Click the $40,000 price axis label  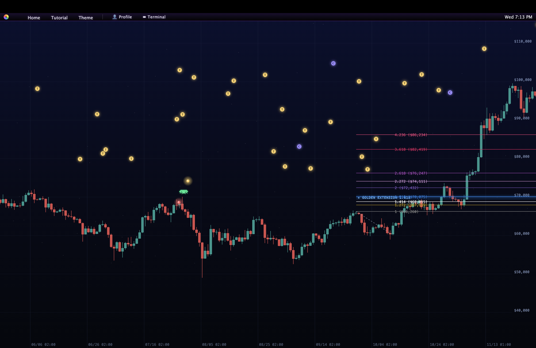coord(521,310)
